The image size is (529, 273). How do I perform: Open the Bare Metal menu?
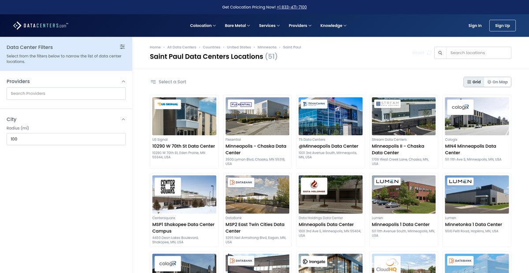tap(237, 26)
